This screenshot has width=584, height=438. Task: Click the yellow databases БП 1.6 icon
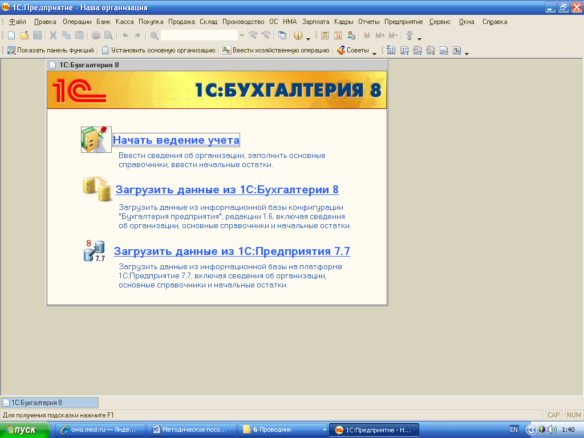97,189
